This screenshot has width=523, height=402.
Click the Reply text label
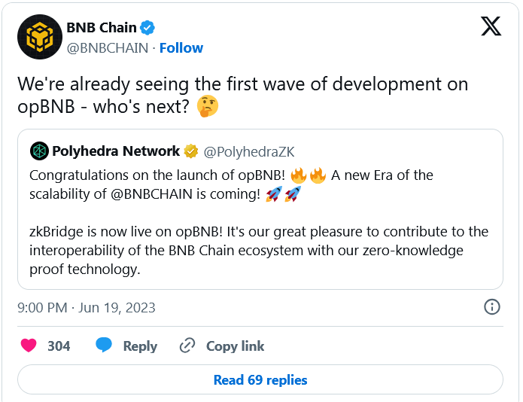(140, 346)
